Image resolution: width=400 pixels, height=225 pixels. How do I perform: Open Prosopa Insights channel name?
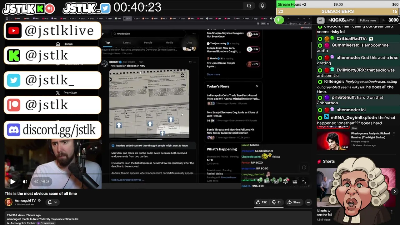(360, 141)
